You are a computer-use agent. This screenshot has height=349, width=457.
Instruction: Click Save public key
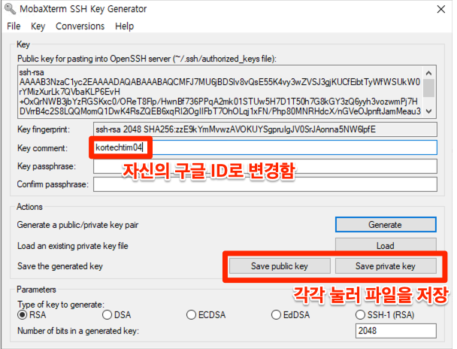pos(280,266)
